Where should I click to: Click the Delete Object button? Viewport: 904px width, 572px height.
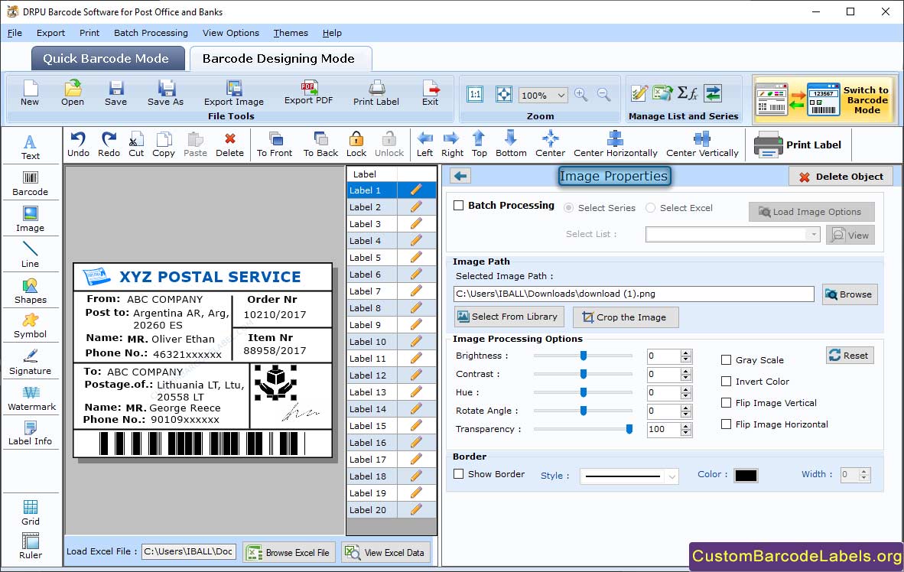click(x=841, y=177)
